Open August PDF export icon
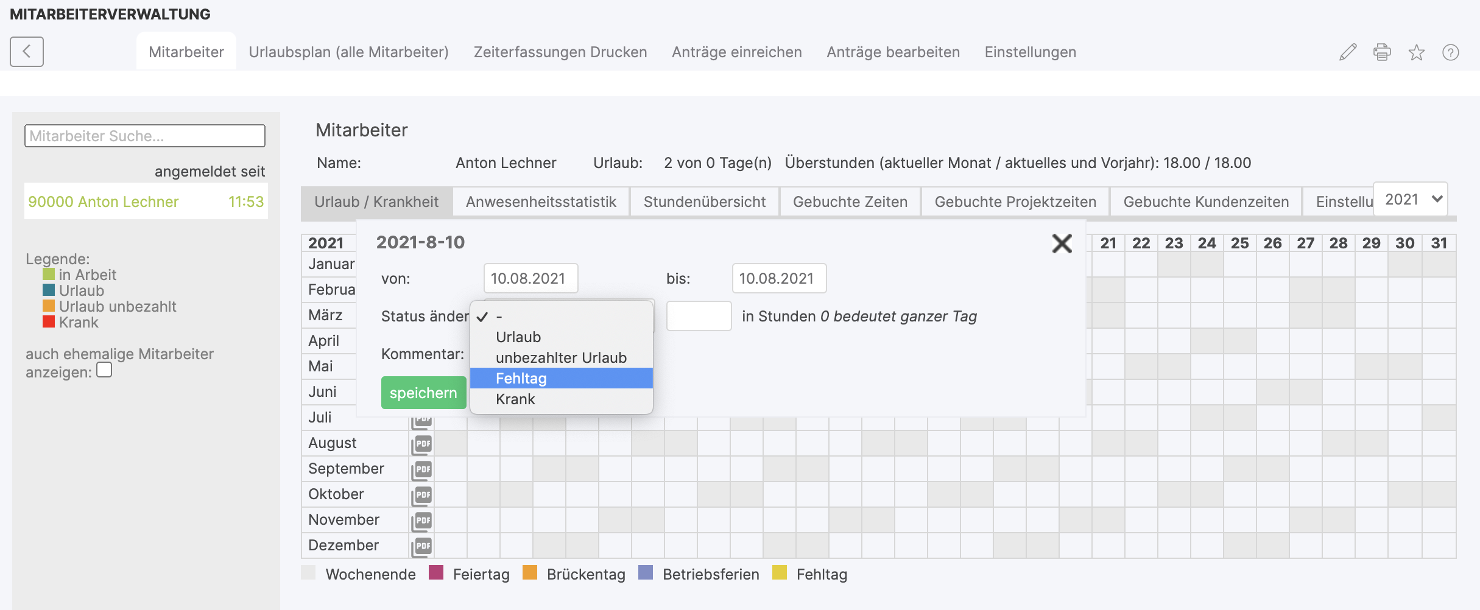The image size is (1480, 610). click(x=421, y=444)
